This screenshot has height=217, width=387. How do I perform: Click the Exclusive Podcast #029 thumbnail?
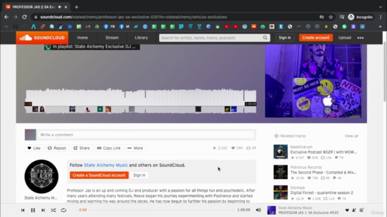point(281,152)
